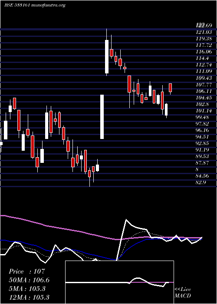Choose the 82.9 price axis label
This screenshot has height=304, width=217.
pos(201,183)
